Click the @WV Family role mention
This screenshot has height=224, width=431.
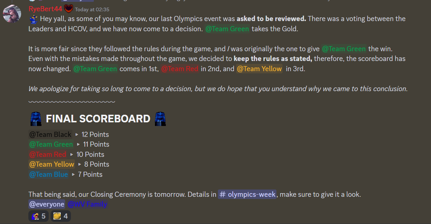[87, 204]
